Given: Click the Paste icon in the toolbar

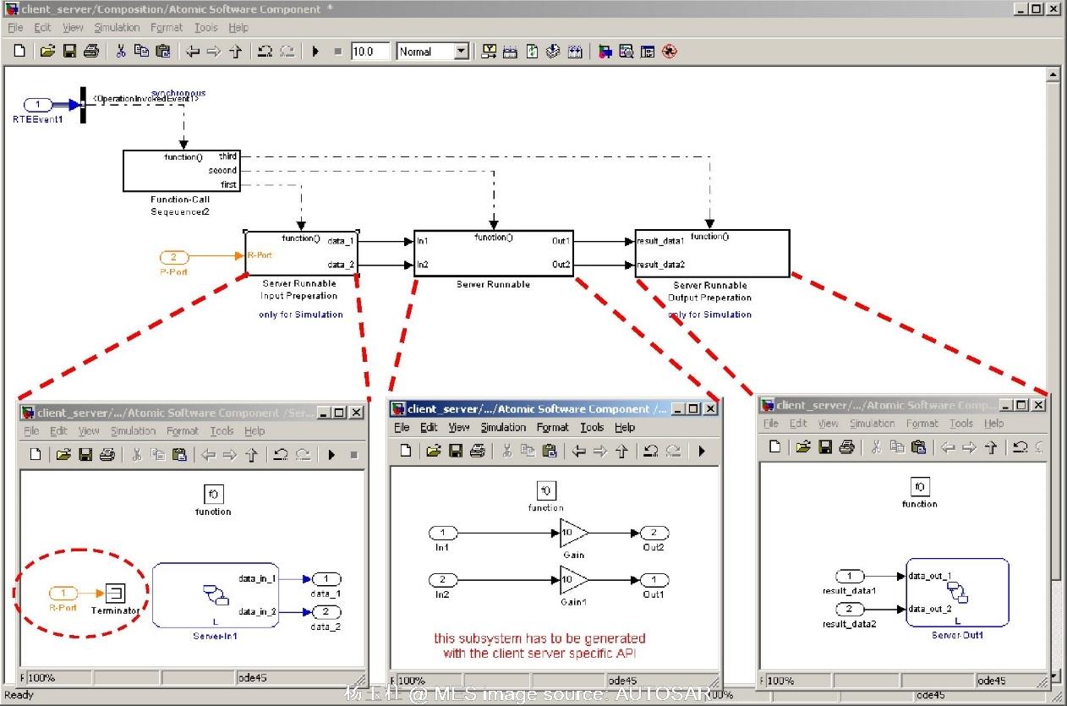Looking at the screenshot, I should pos(161,51).
